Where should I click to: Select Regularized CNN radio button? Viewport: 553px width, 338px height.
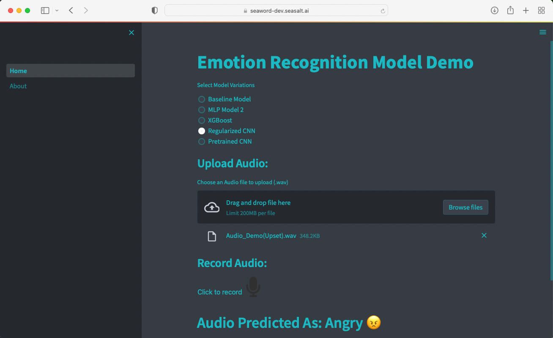pos(202,131)
